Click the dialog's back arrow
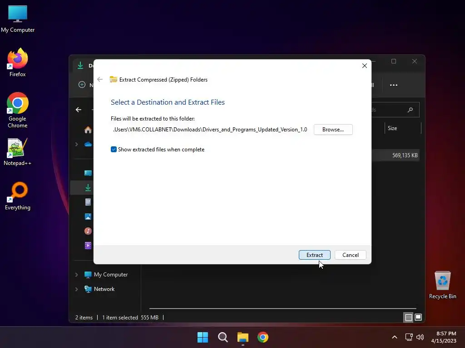The height and width of the screenshot is (348, 465). [x=100, y=79]
